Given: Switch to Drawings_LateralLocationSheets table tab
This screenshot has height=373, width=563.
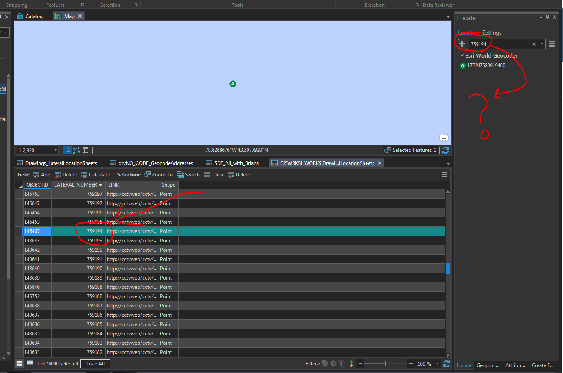Looking at the screenshot, I should pyautogui.click(x=57, y=163).
